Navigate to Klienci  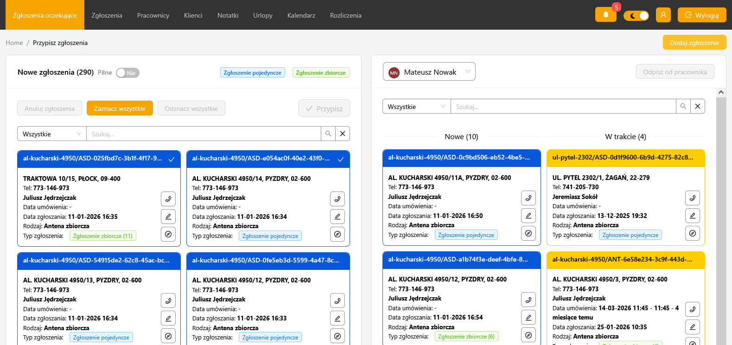click(193, 15)
